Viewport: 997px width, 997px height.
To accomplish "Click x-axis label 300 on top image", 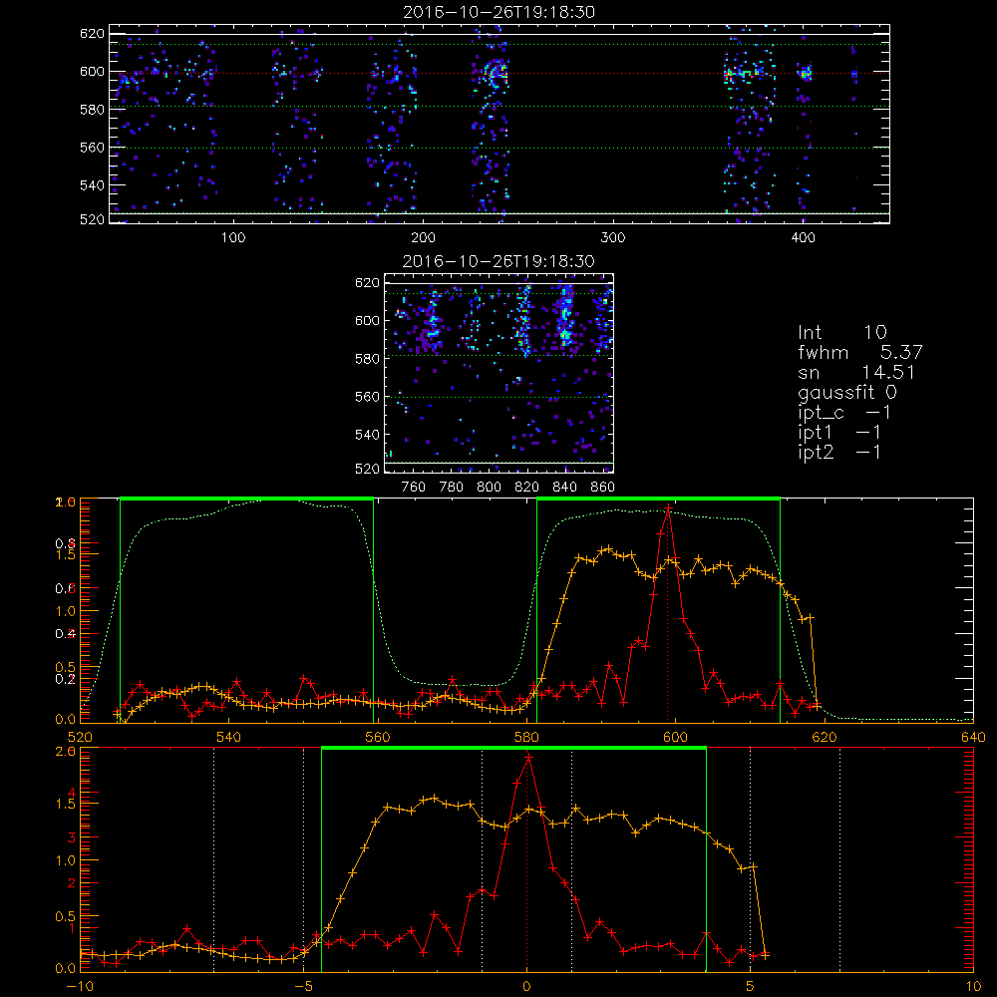I will [613, 238].
